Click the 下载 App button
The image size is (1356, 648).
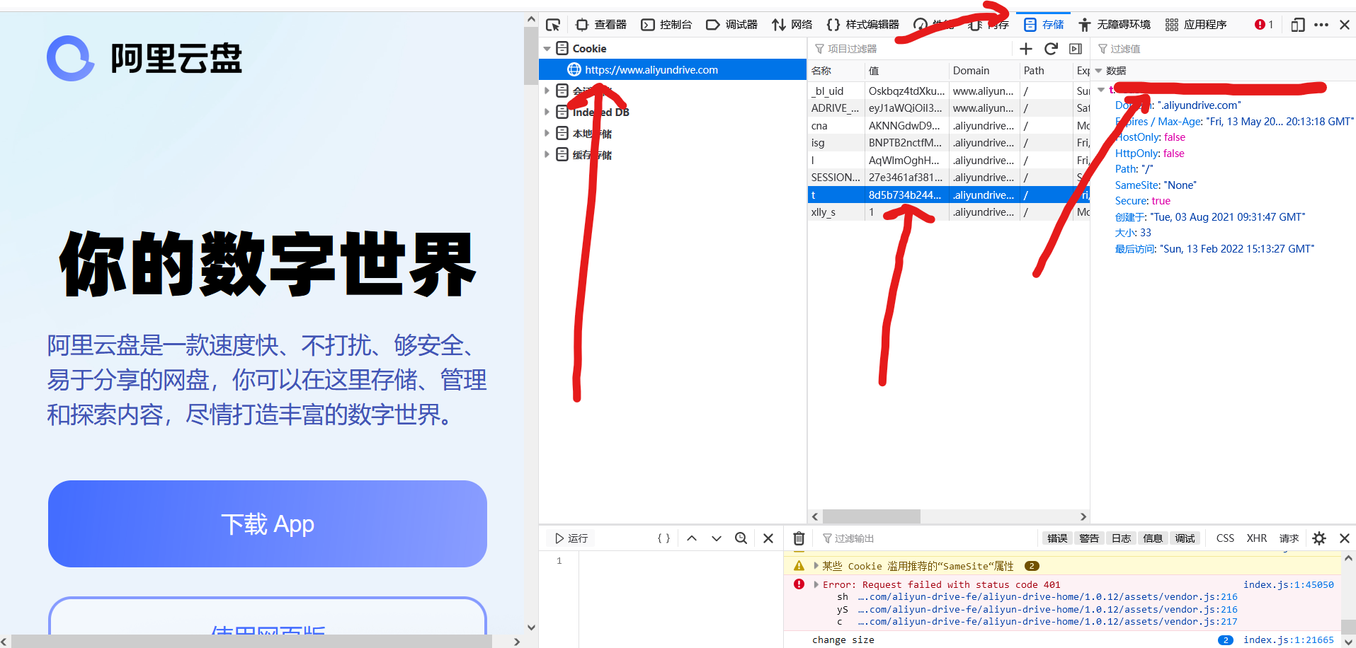[268, 523]
